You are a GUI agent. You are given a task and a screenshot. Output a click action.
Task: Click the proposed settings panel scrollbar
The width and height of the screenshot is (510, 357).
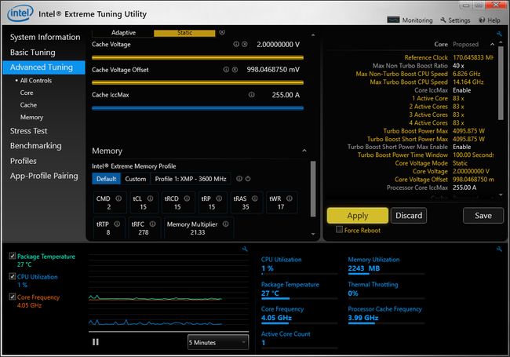point(501,83)
